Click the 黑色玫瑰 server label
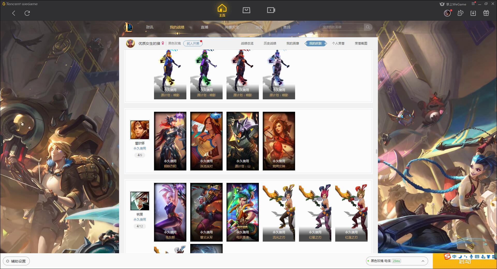This screenshot has width=497, height=269. pos(174,43)
